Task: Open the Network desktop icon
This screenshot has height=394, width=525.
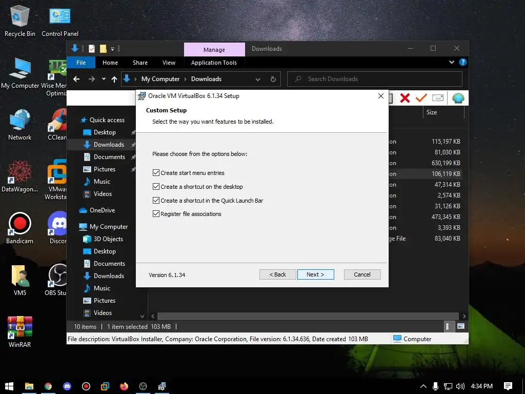Action: [x=20, y=125]
